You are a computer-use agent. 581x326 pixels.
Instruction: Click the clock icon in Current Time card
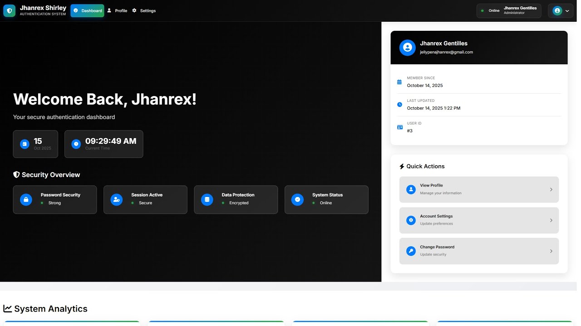76,144
